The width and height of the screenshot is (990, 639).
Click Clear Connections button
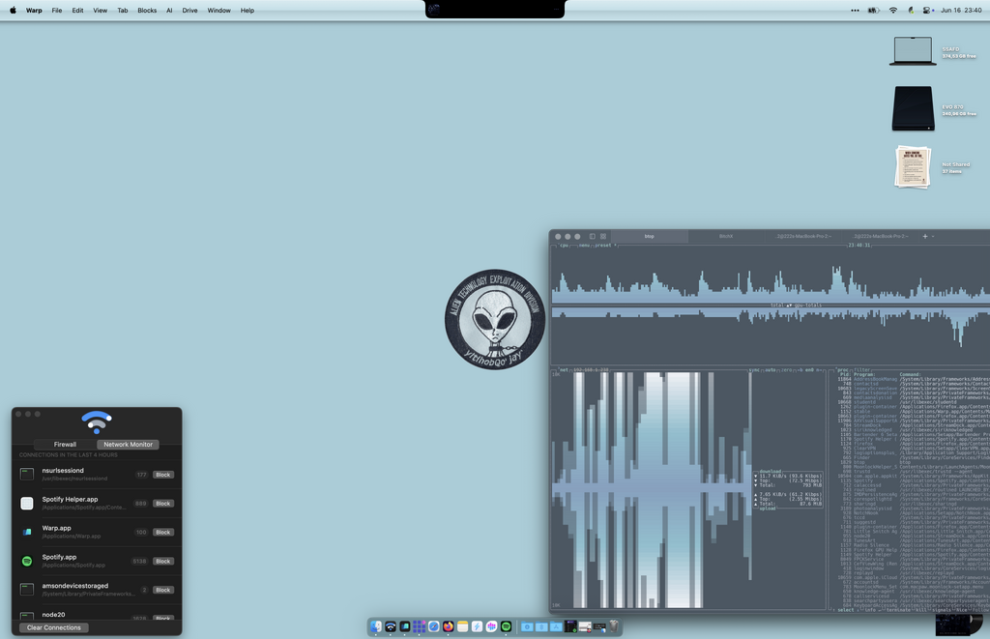coord(54,627)
